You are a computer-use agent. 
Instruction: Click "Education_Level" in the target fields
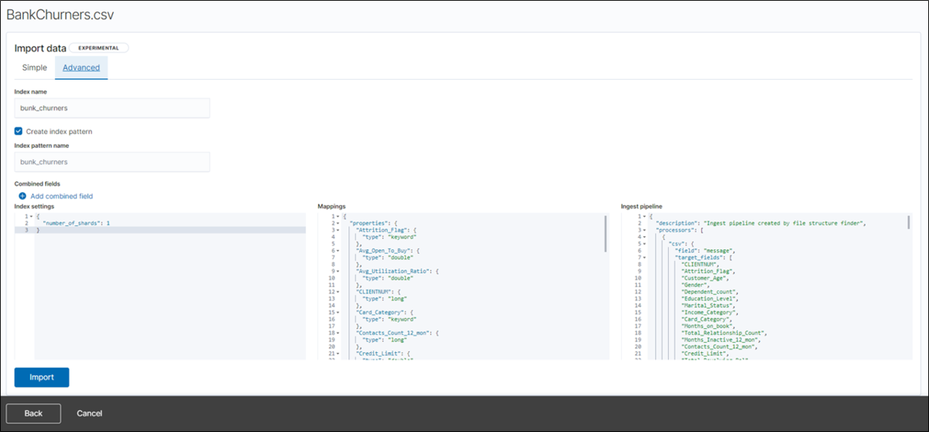coord(711,299)
